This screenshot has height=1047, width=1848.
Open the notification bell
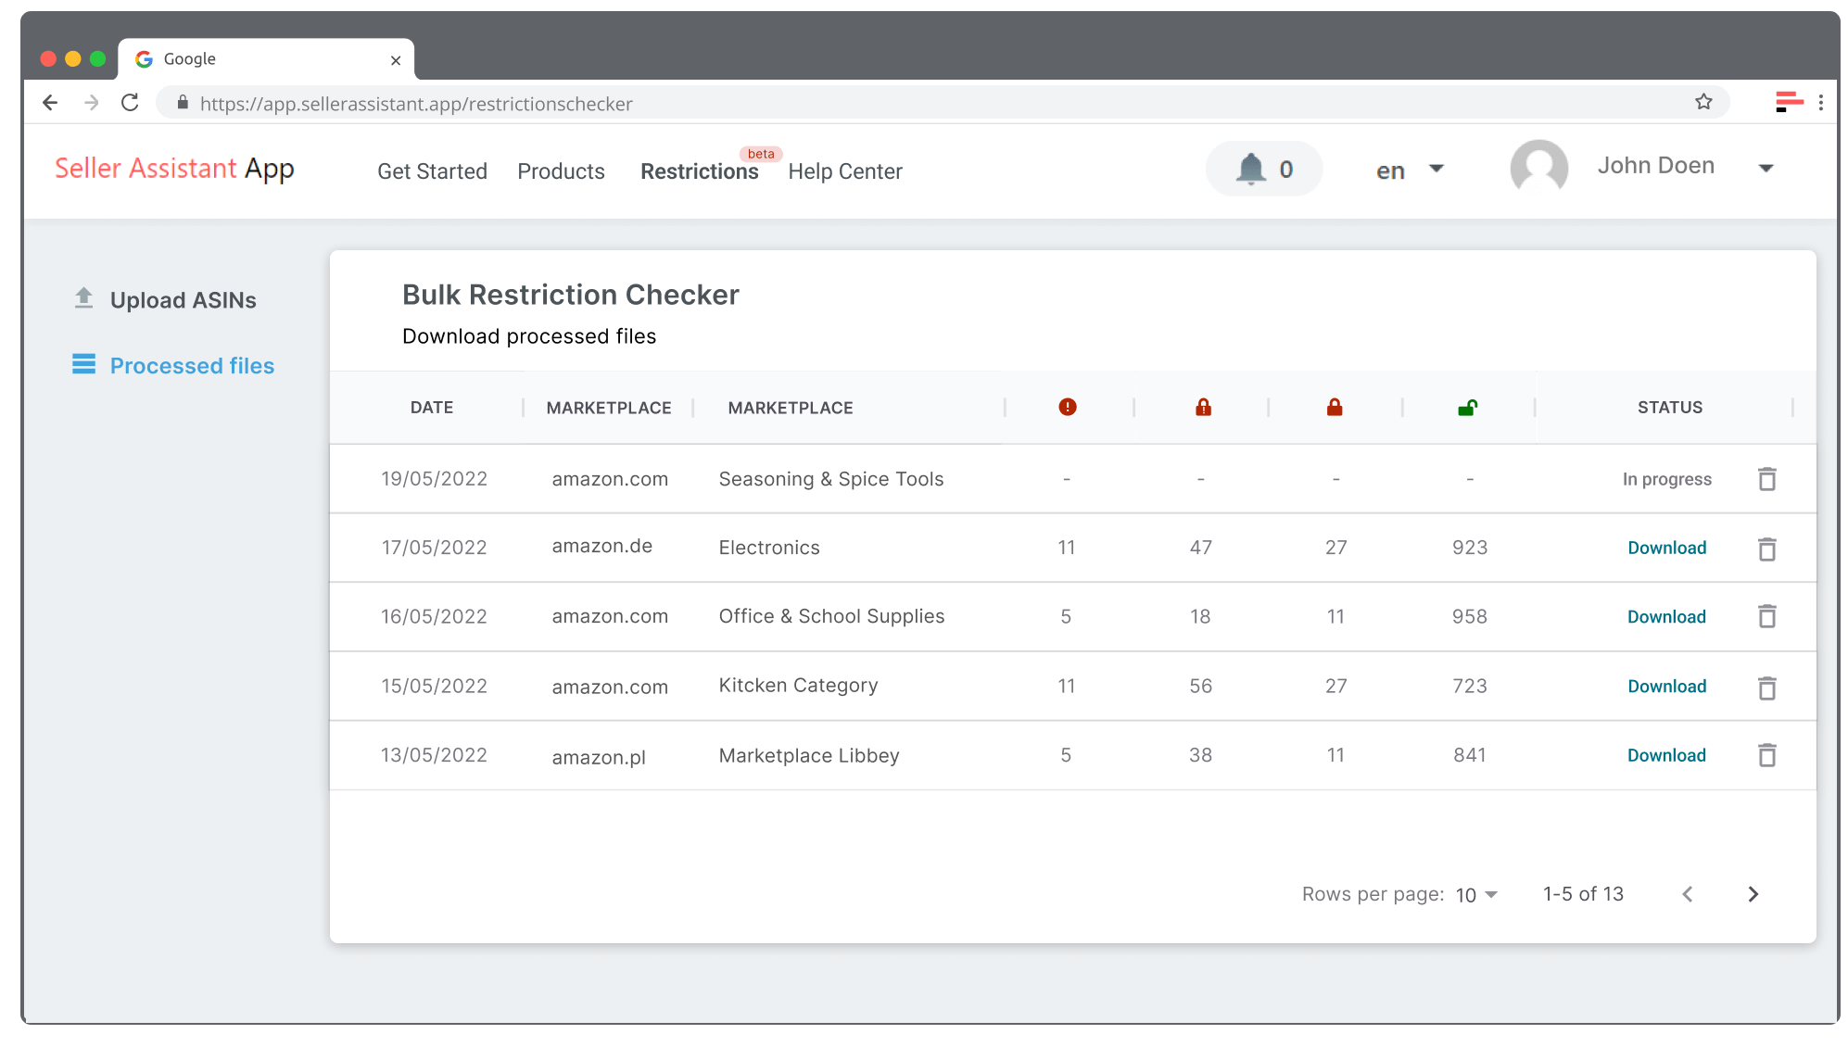(1252, 169)
